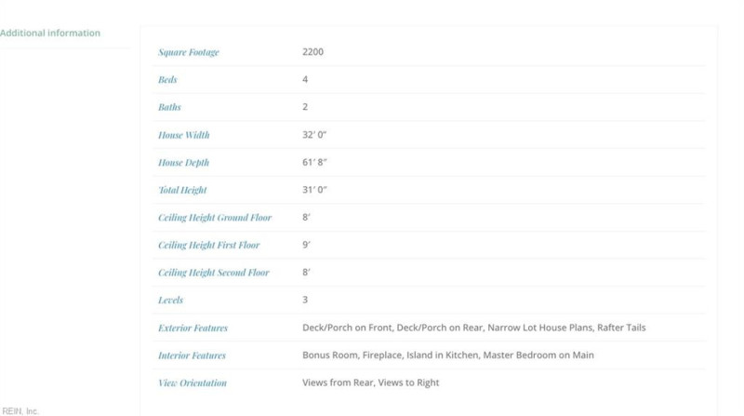
Task: Click the Exterior Features label
Action: pyautogui.click(x=193, y=328)
